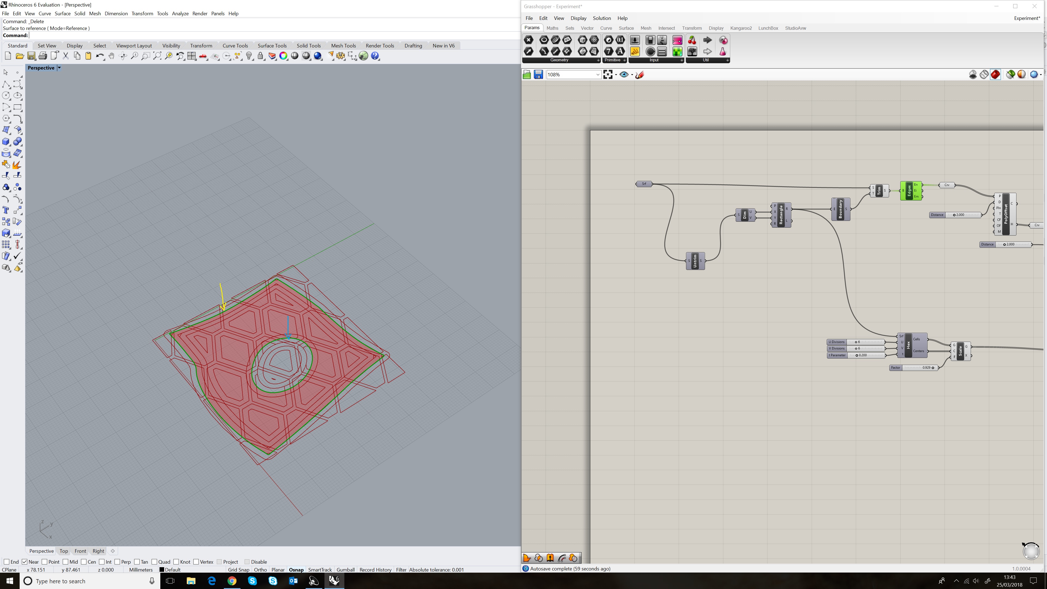Expand the Geometry panel plus button
The width and height of the screenshot is (1047, 589).
[598, 60]
